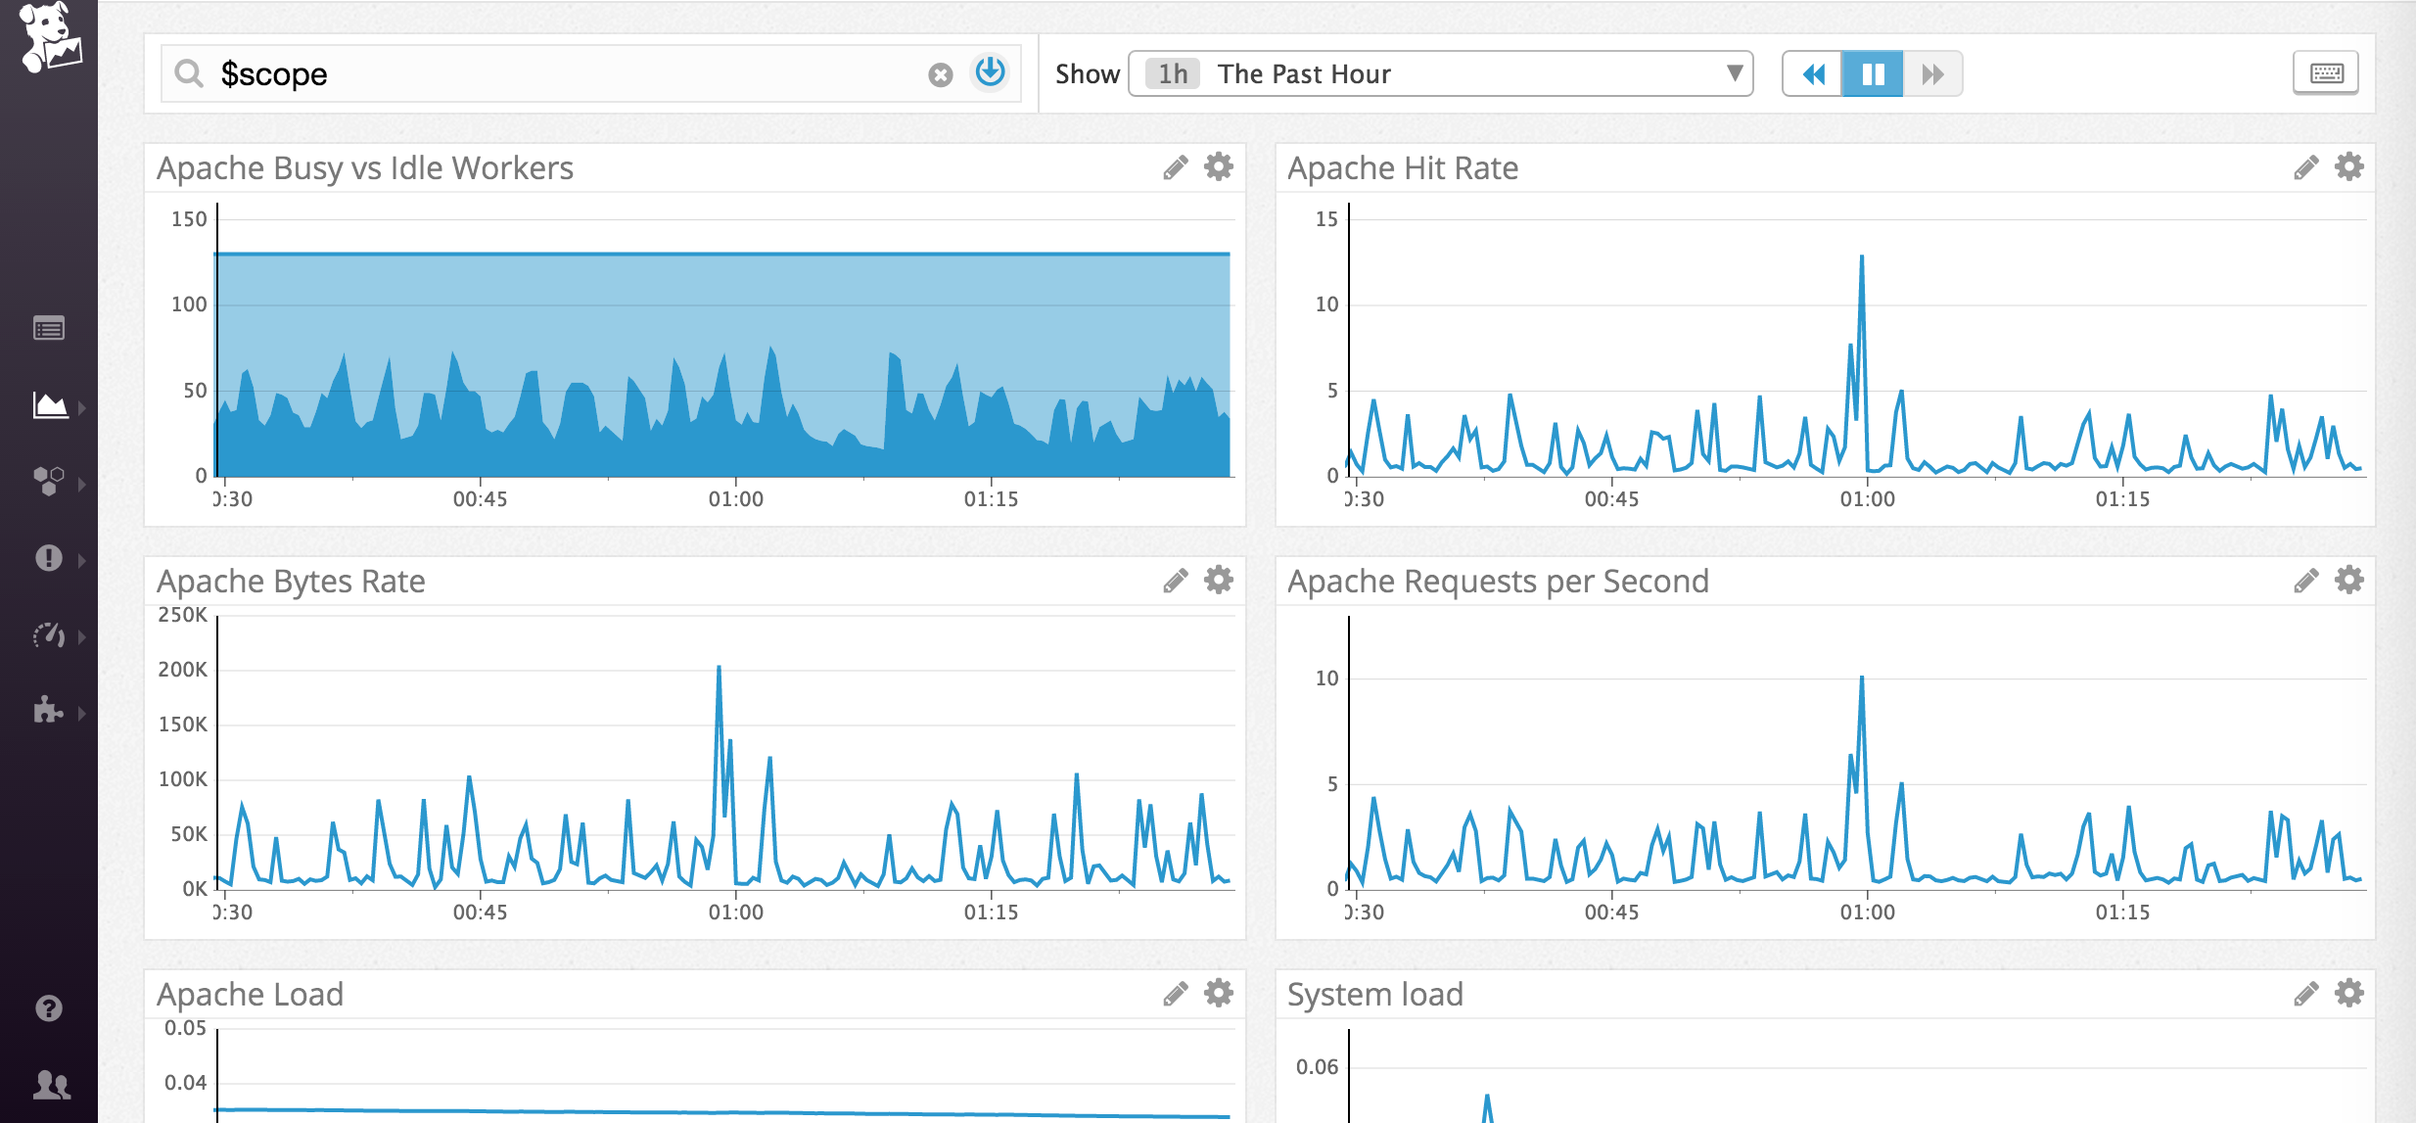This screenshot has height=1123, width=2416.
Task: Click the Monitors alert icon in sidebar
Action: click(50, 559)
